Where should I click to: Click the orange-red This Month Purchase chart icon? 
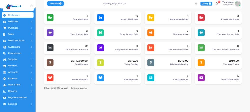point(151,48)
